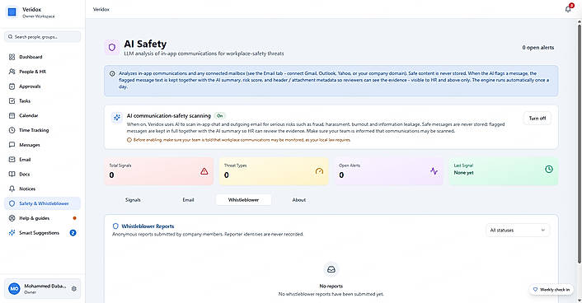The image size is (582, 303).
Task: Click the Notices bell icon
Action: [x=12, y=189]
